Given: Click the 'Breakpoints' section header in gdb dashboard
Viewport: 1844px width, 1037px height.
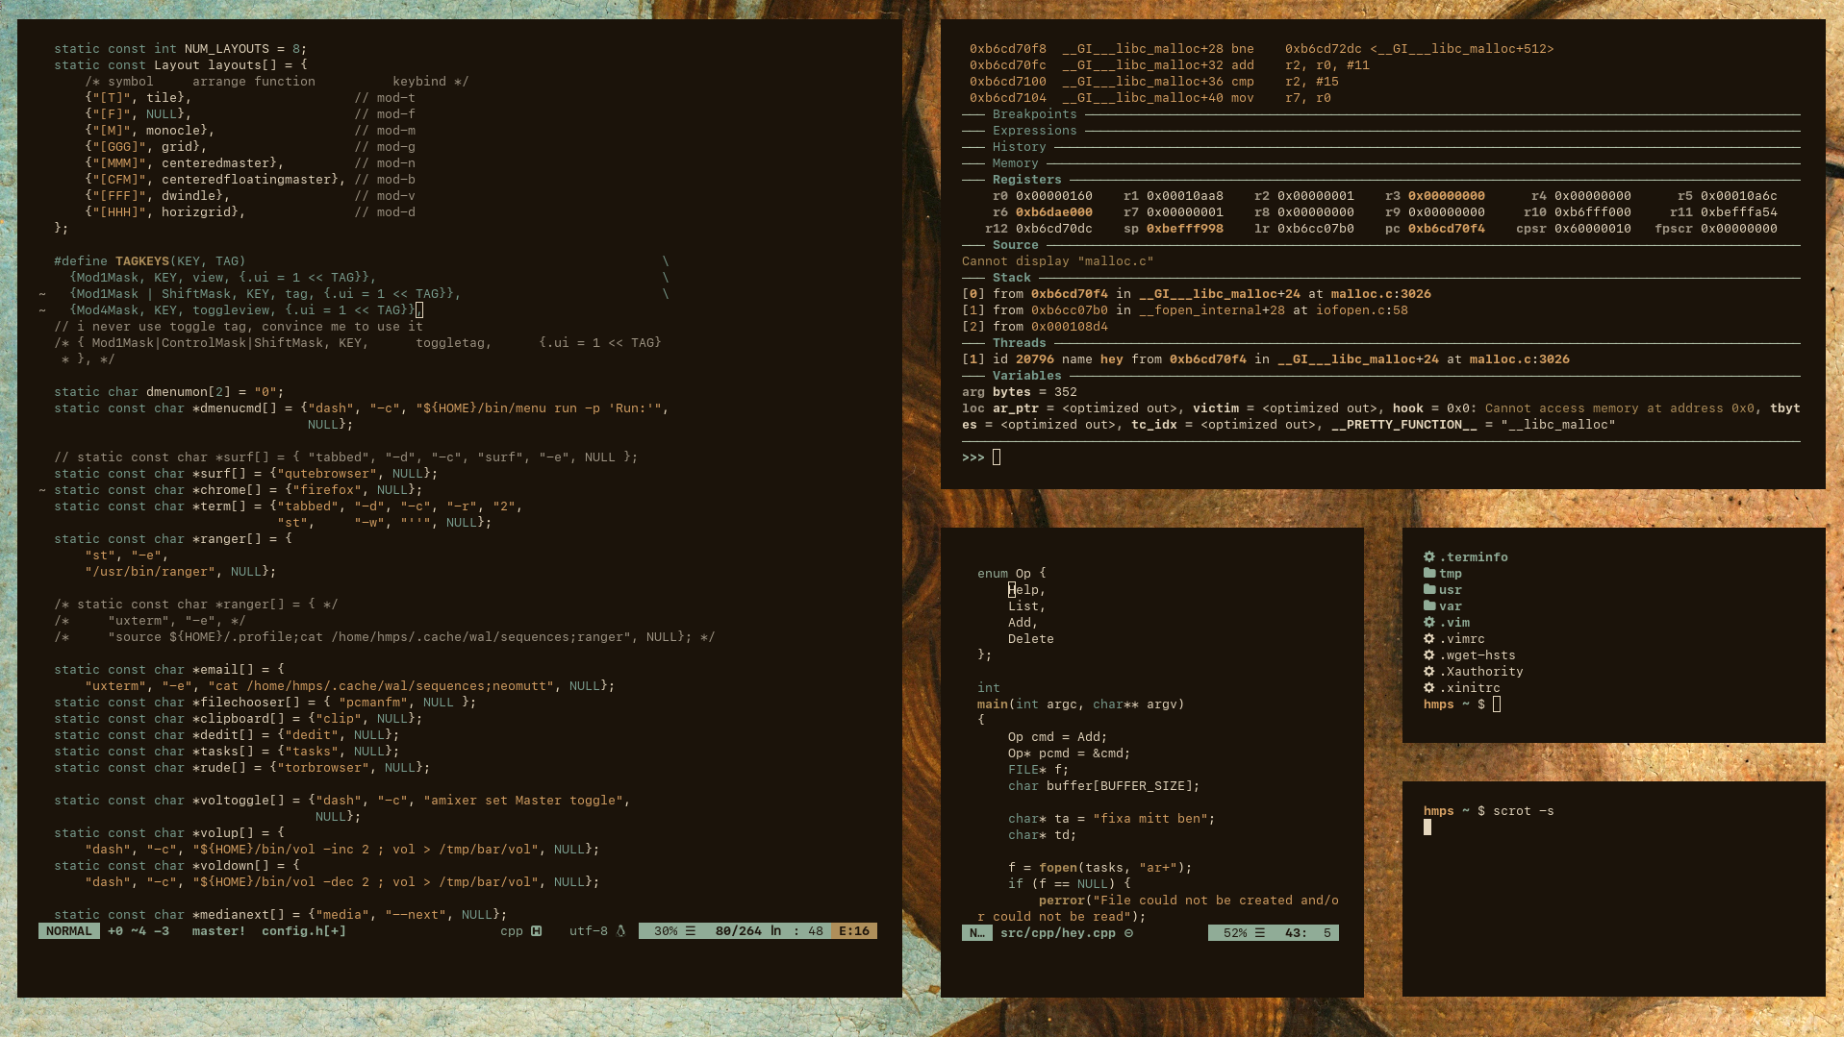Looking at the screenshot, I should (1034, 113).
